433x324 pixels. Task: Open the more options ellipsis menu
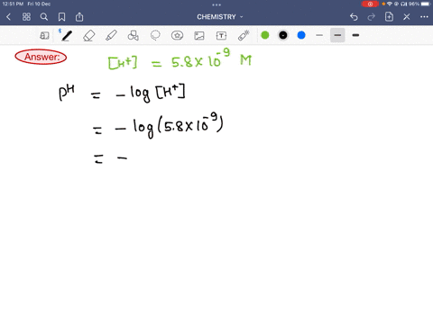[424, 17]
